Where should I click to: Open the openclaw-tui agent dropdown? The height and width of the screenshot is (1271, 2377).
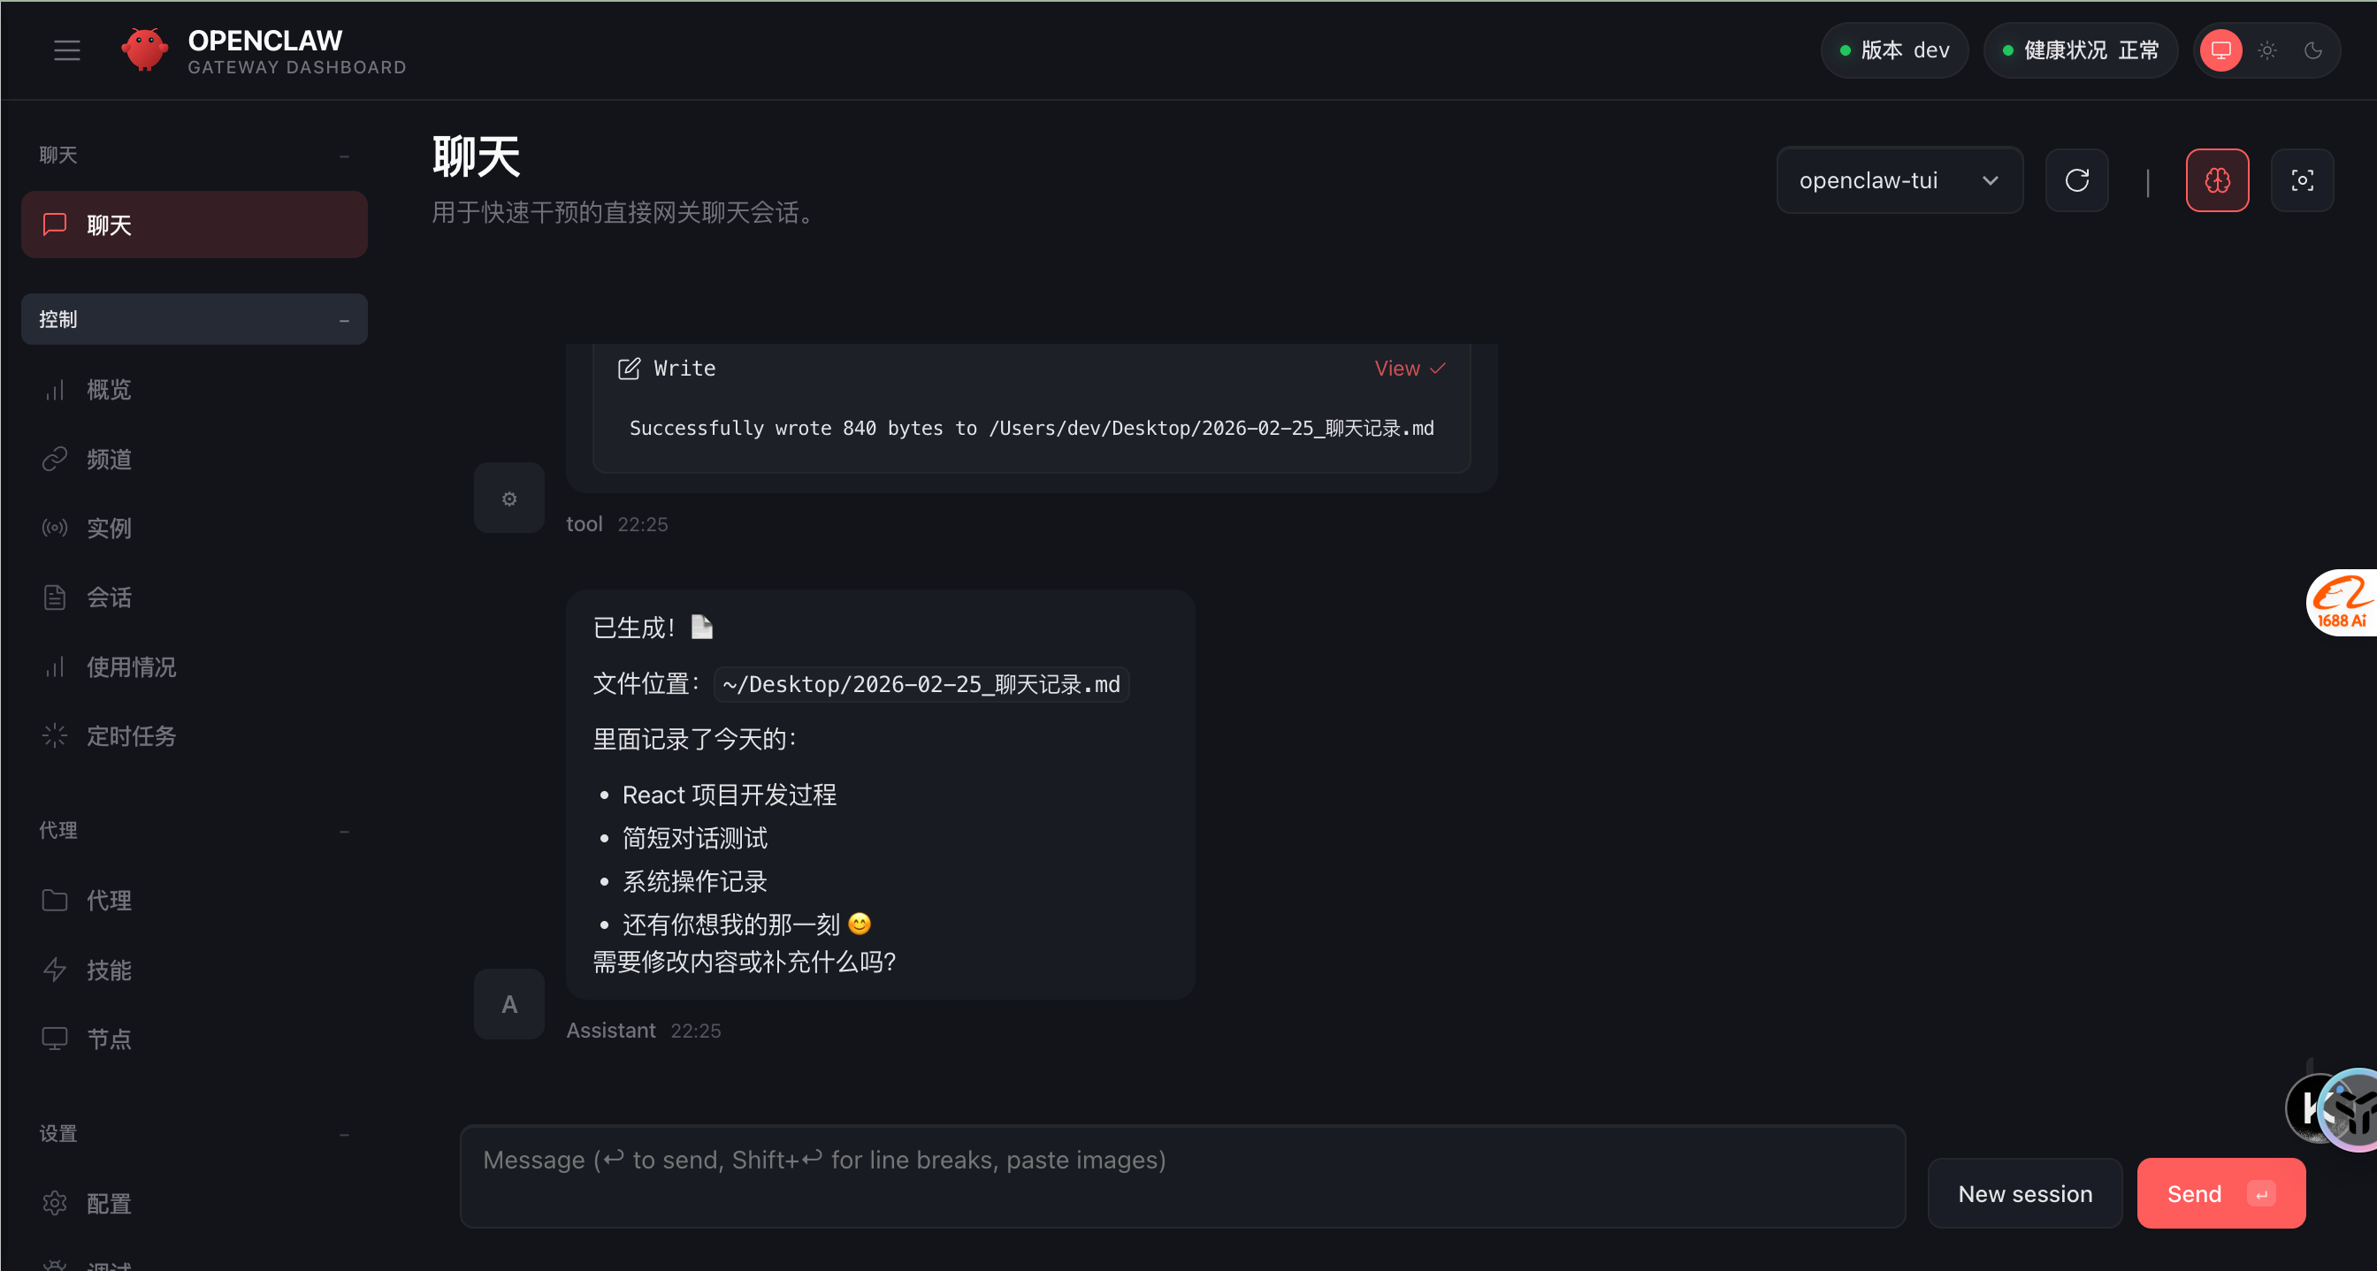pyautogui.click(x=1899, y=179)
